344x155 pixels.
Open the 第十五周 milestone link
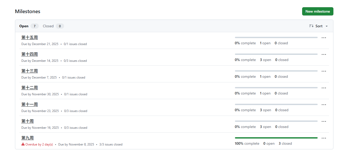click(x=29, y=38)
